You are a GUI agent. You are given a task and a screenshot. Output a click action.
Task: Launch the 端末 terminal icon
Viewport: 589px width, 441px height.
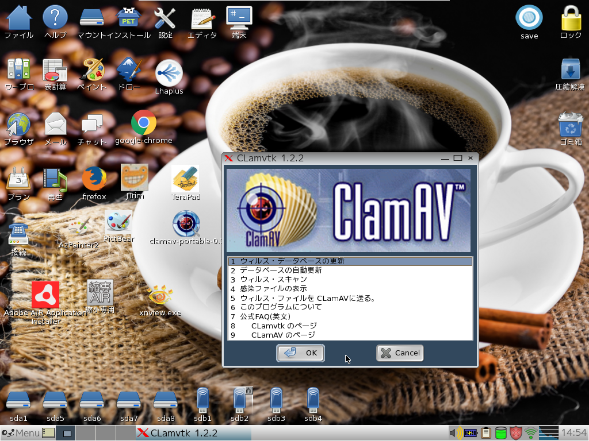coord(239,17)
